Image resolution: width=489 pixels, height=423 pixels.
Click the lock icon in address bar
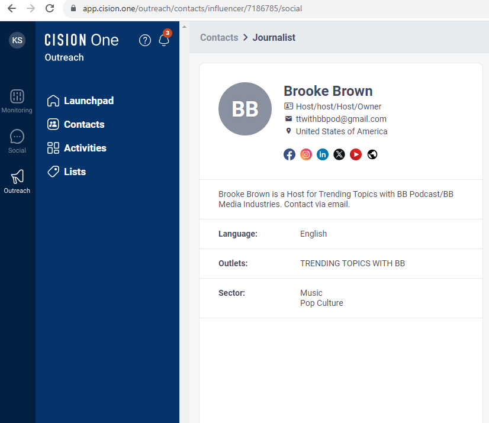pos(73,8)
